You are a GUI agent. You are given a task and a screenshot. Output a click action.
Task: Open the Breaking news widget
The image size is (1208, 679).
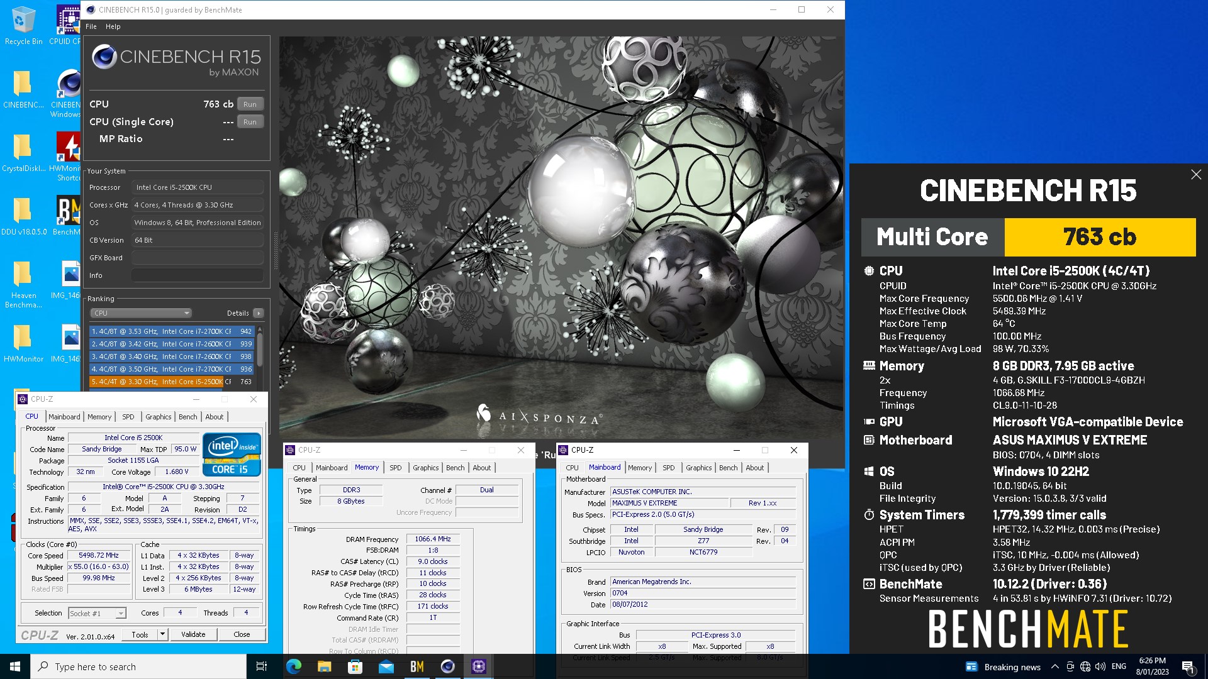(x=1003, y=666)
